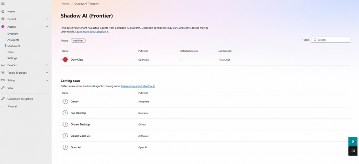Click the Cursor name text
The height and width of the screenshot is (164, 359).
(x=75, y=101)
